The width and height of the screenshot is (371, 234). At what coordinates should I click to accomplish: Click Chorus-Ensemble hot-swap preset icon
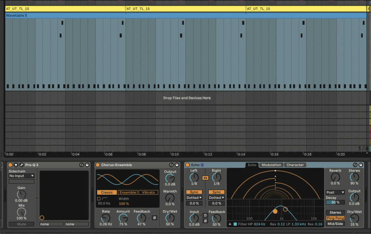[x=171, y=165]
